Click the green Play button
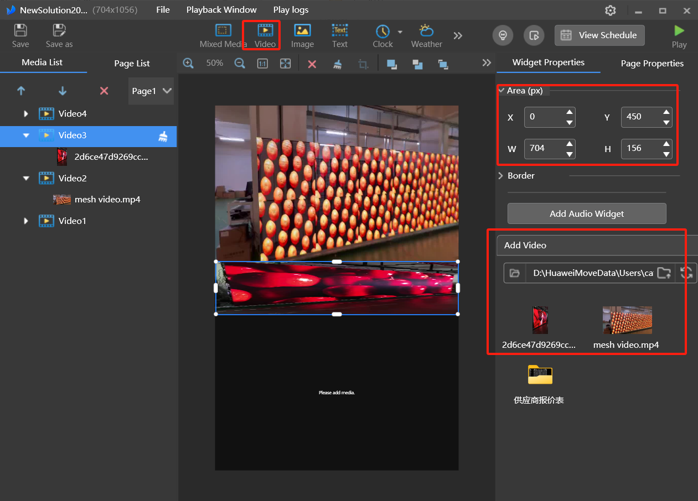 pos(679,35)
